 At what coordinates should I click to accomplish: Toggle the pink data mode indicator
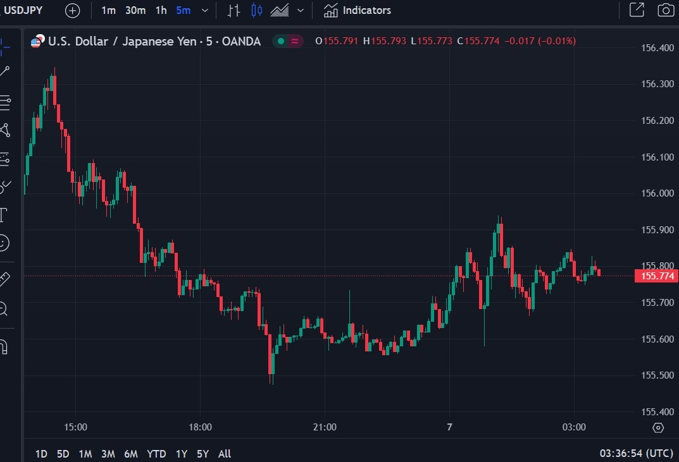[x=295, y=41]
